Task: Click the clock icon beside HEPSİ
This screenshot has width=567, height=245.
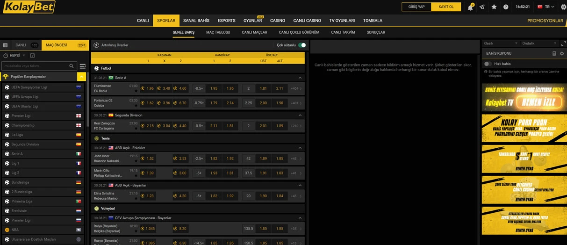Action: (x=5, y=56)
